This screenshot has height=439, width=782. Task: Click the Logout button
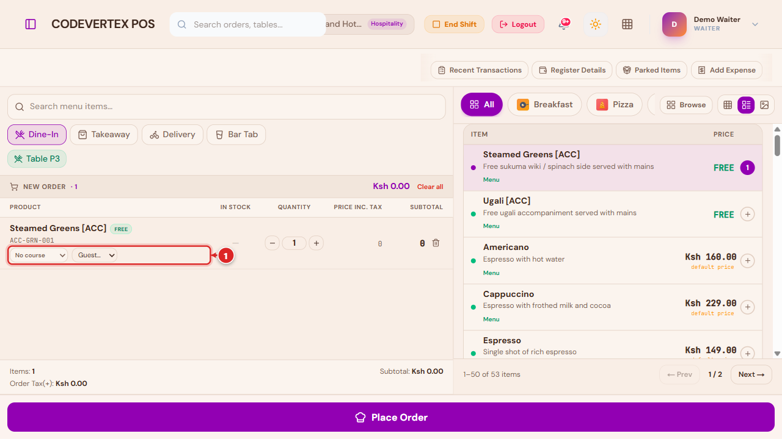coord(518,24)
